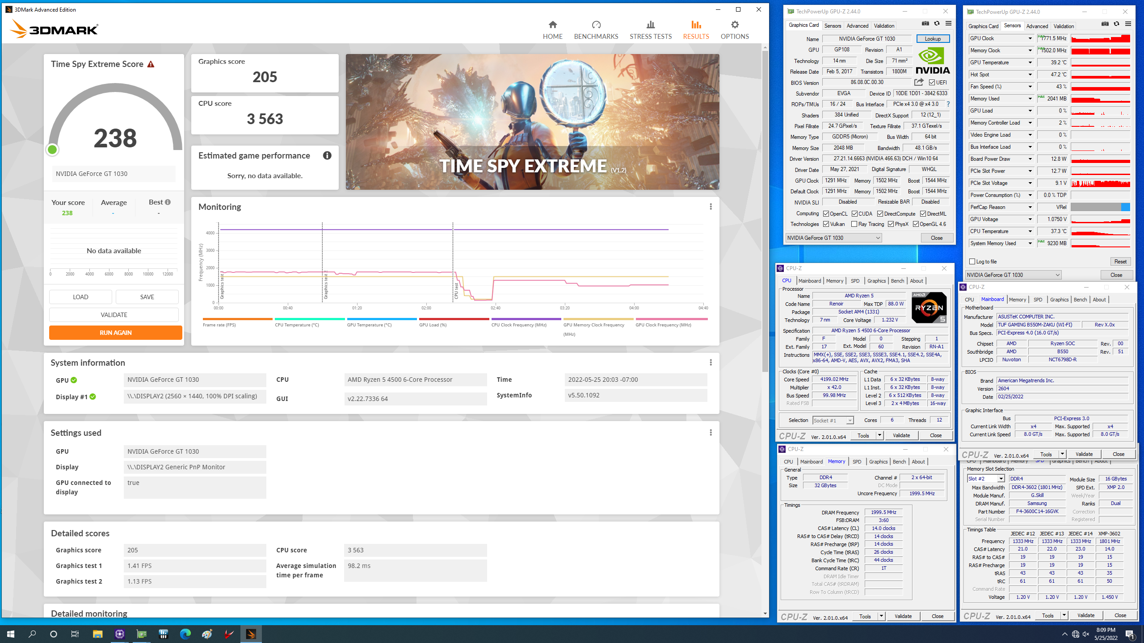Toggle OpenCL checkbox in GPU-Z
Viewport: 1144px width, 643px height.
826,214
